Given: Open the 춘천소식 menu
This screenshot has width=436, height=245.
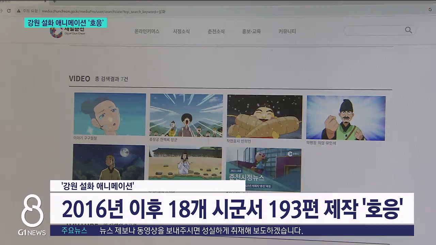Looking at the screenshot, I should tap(216, 32).
